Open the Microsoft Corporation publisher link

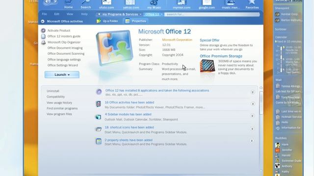[177, 40]
